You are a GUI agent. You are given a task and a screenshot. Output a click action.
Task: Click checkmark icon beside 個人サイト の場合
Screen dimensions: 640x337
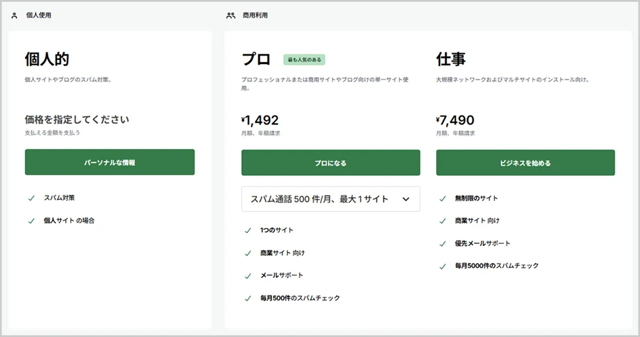pos(31,221)
